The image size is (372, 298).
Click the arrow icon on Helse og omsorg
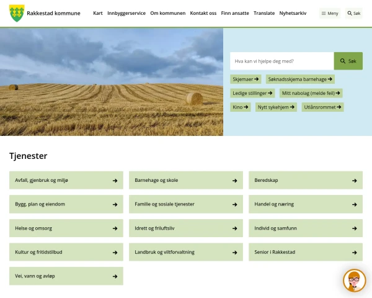coord(115,228)
